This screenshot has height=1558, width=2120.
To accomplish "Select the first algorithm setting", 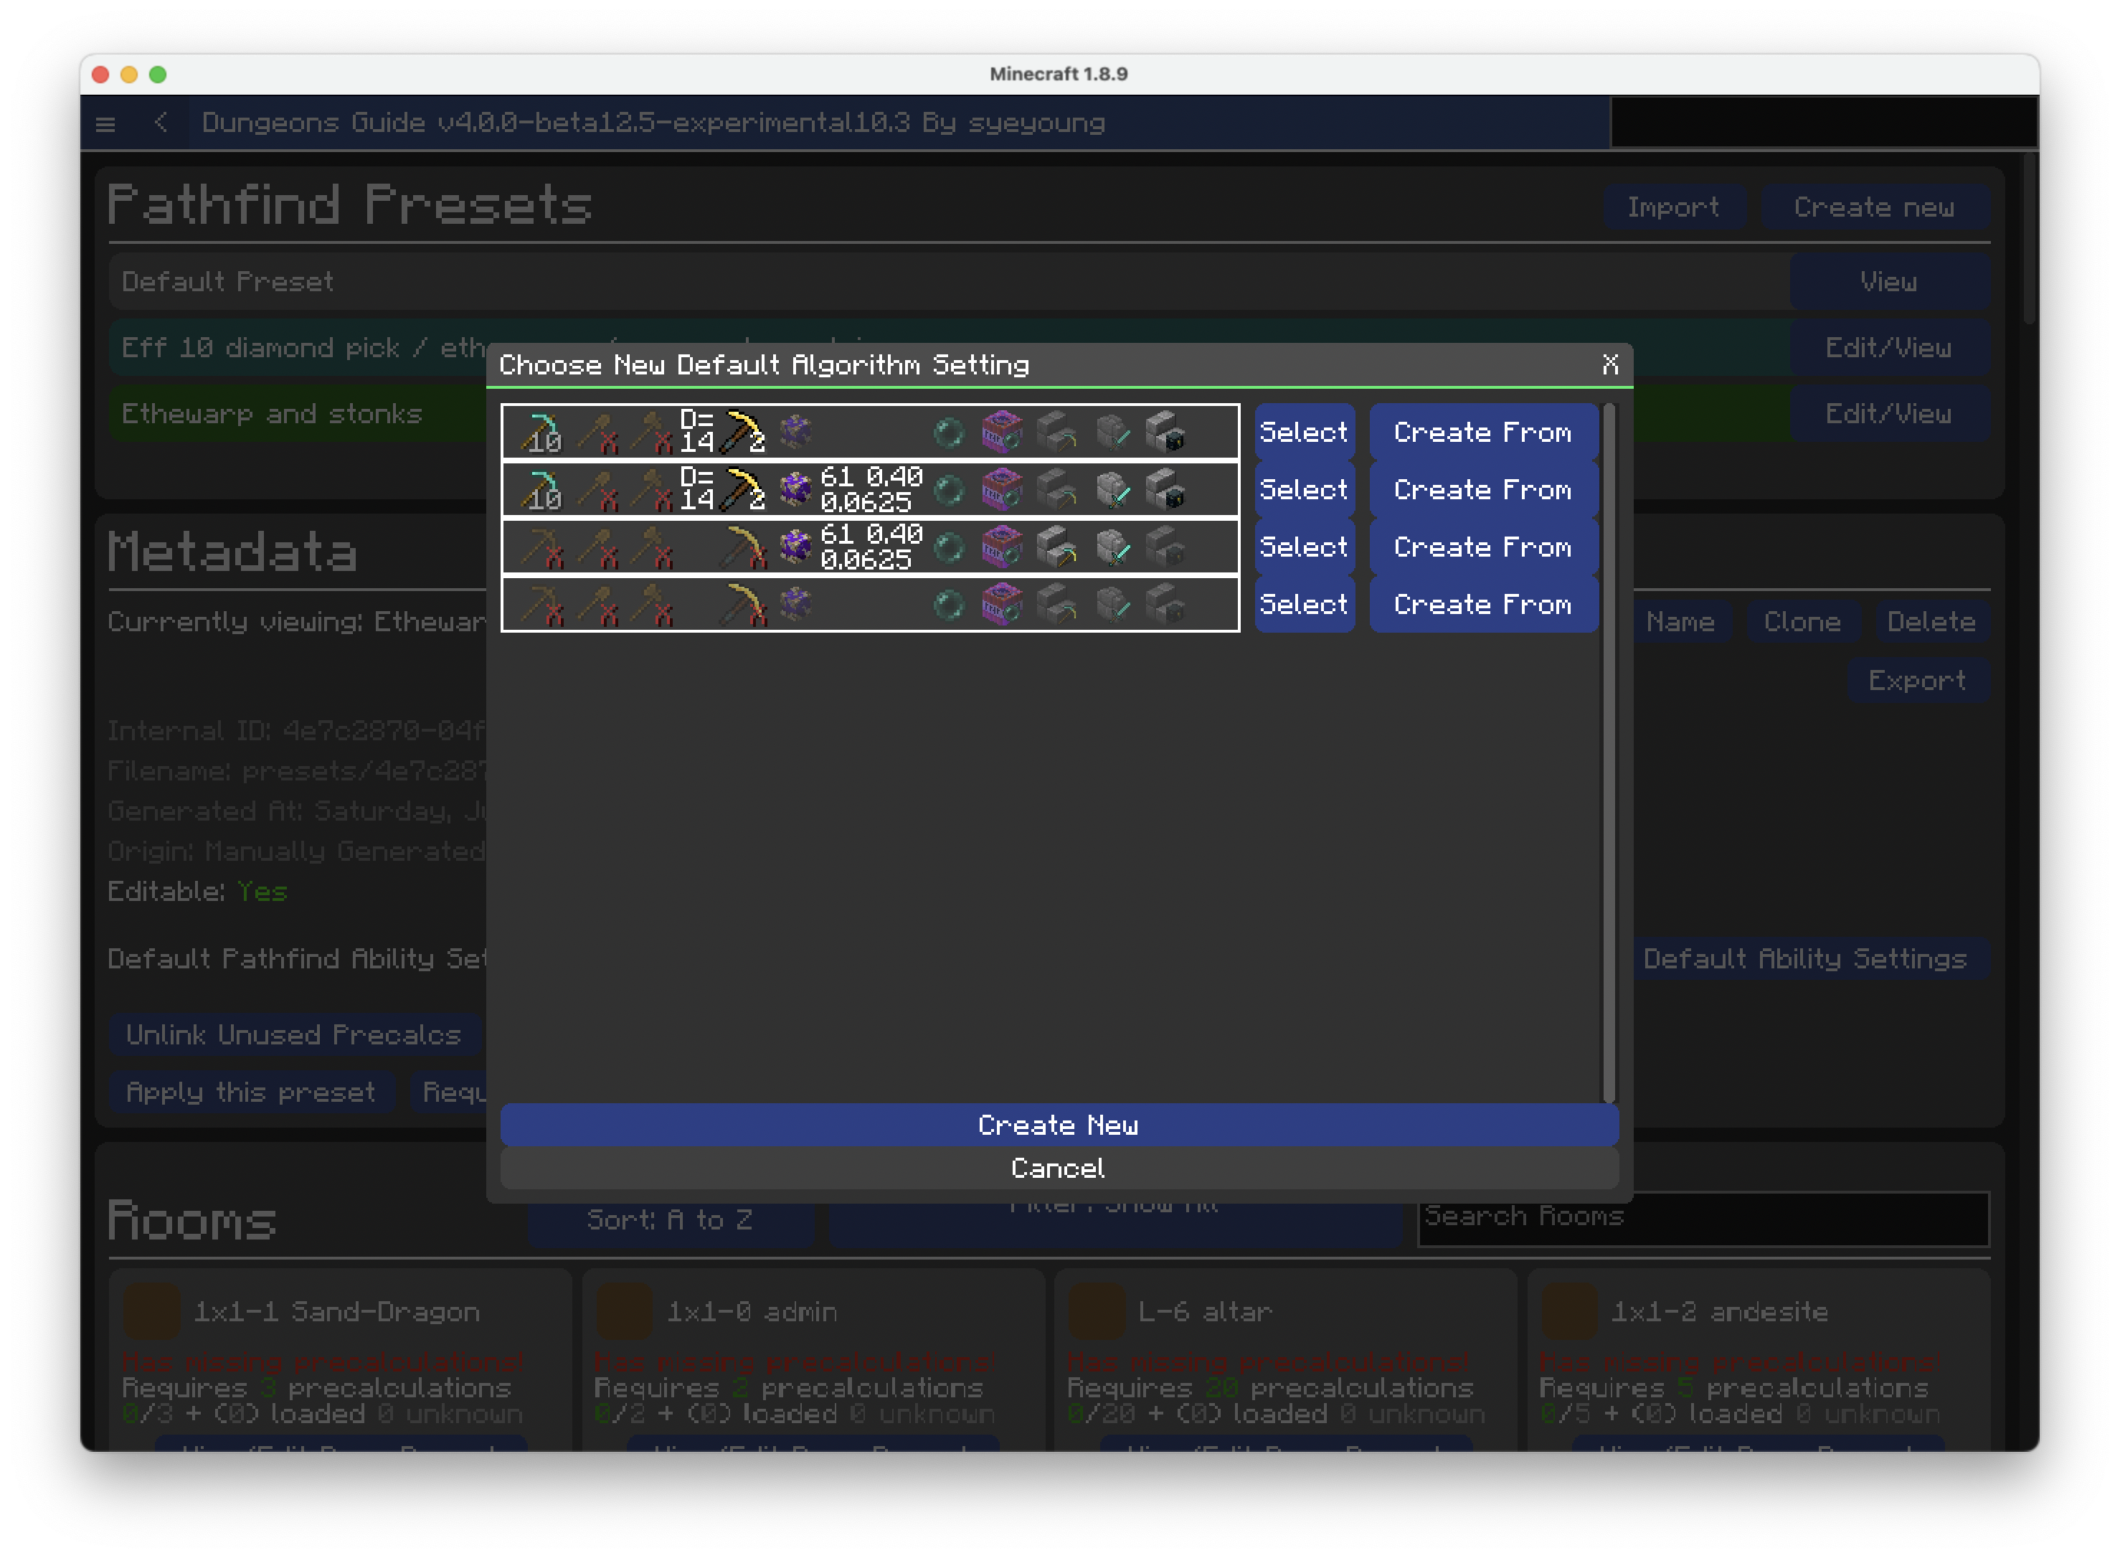I will (x=1303, y=433).
